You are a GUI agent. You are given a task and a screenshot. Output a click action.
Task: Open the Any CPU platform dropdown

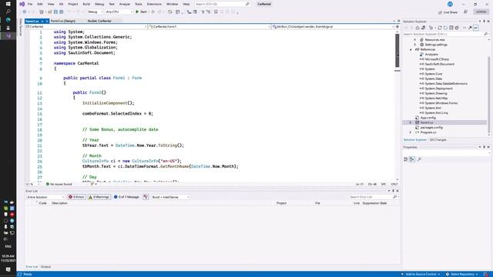tap(119, 12)
